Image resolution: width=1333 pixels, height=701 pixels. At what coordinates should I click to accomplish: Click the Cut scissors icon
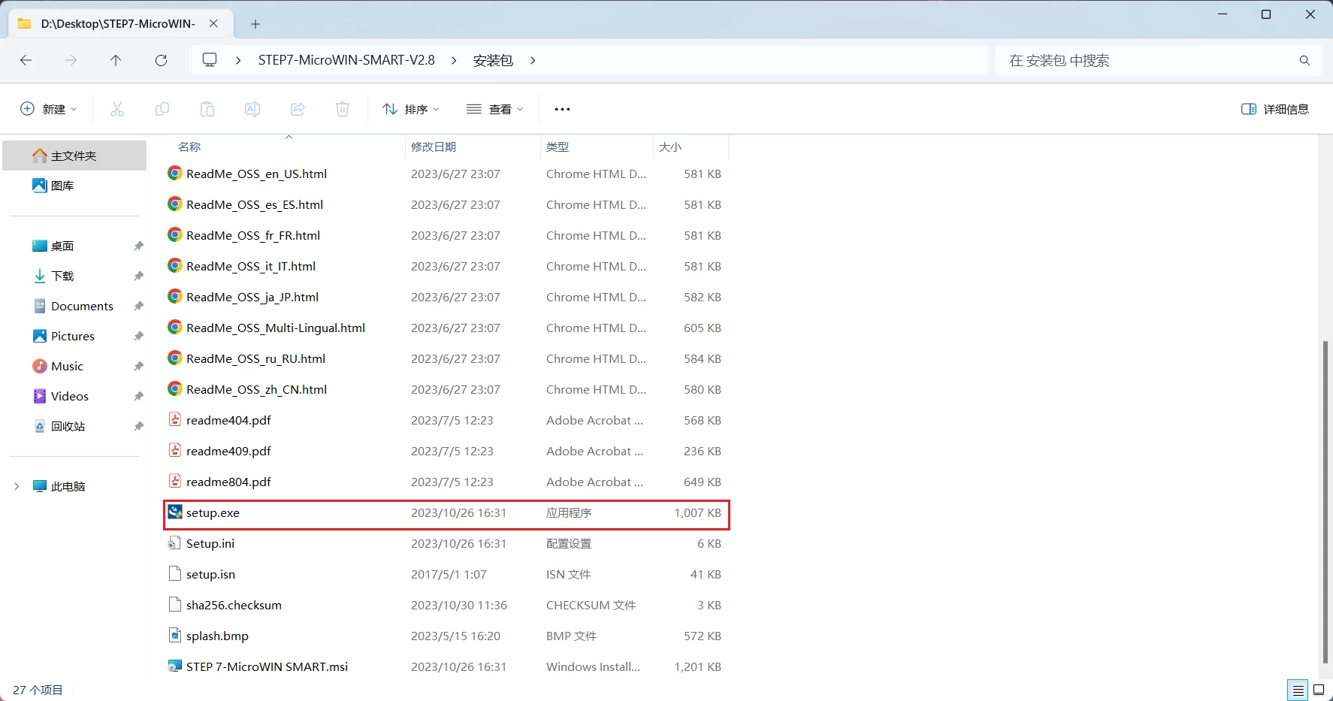click(117, 109)
